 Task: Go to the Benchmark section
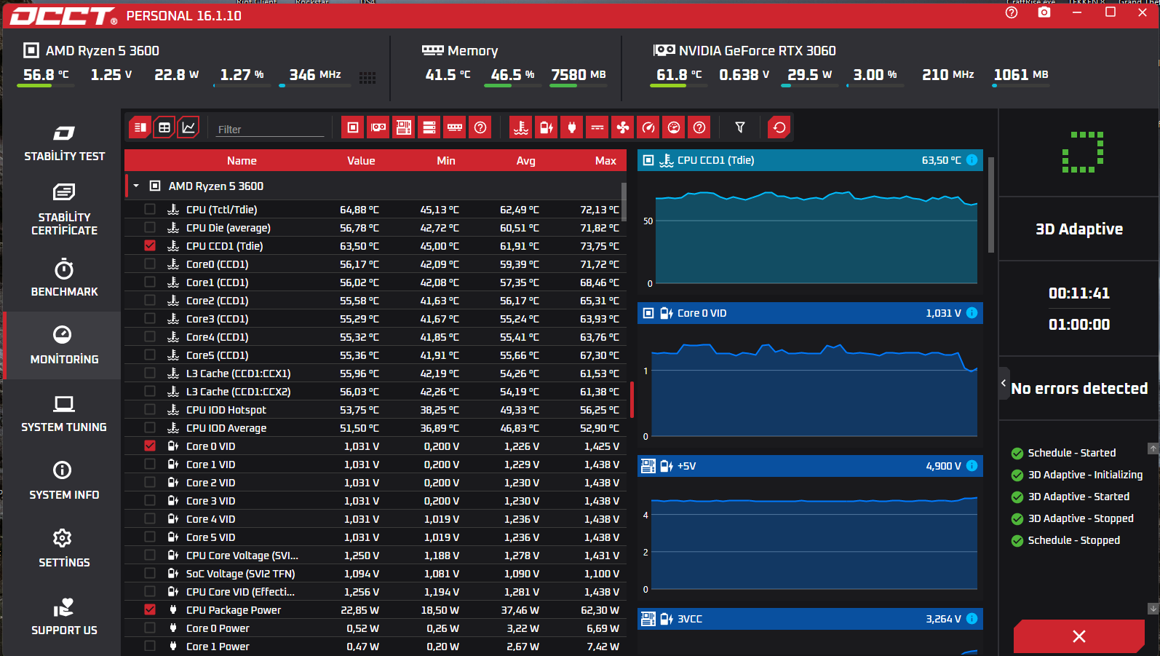pyautogui.click(x=64, y=278)
